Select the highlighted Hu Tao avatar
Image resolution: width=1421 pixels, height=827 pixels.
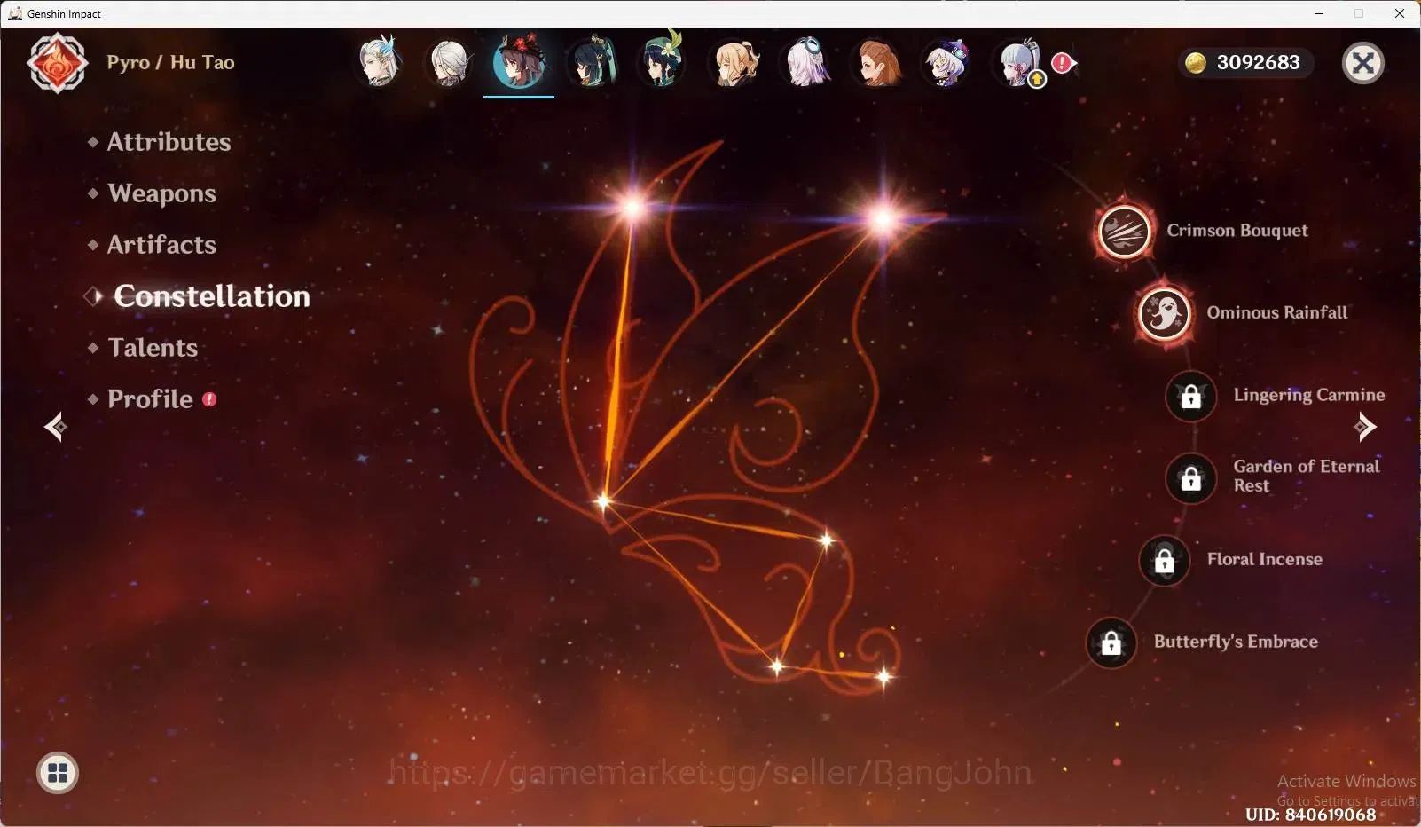point(519,62)
